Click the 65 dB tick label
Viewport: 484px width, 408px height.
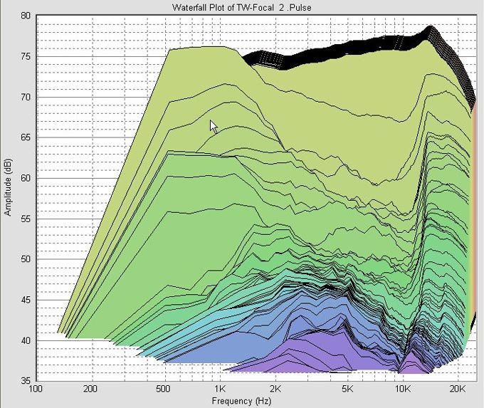(x=26, y=137)
